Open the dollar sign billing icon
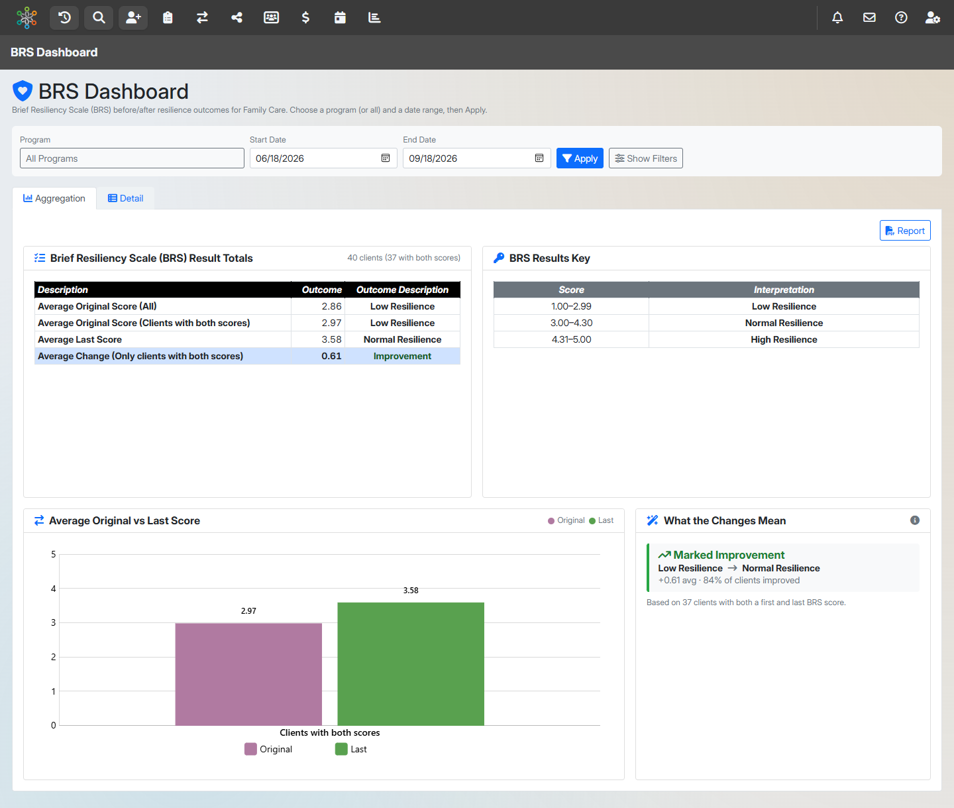 tap(305, 18)
